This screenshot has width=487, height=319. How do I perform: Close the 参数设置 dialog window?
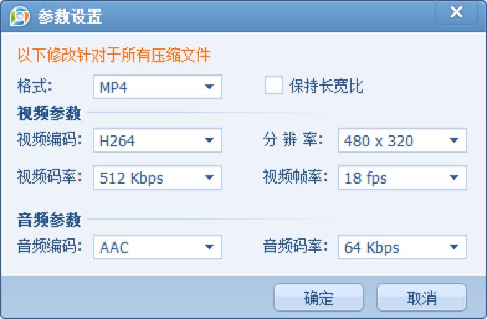point(457,13)
